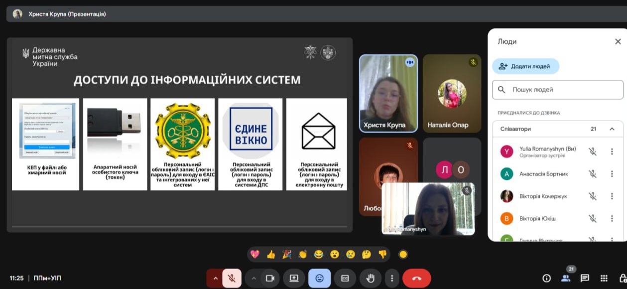Expand audio settings chevron beside microphone
The width and height of the screenshot is (627, 289).
pos(217,278)
